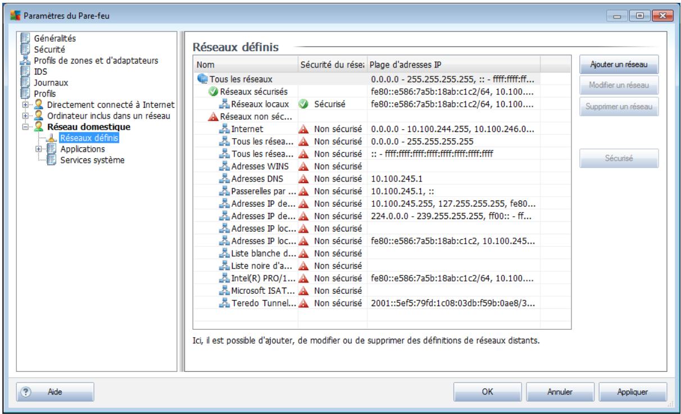This screenshot has height=414, width=681.
Task: Click the 224.0.0.0 - 239.255.255.255 address cell
Action: [x=453, y=216]
